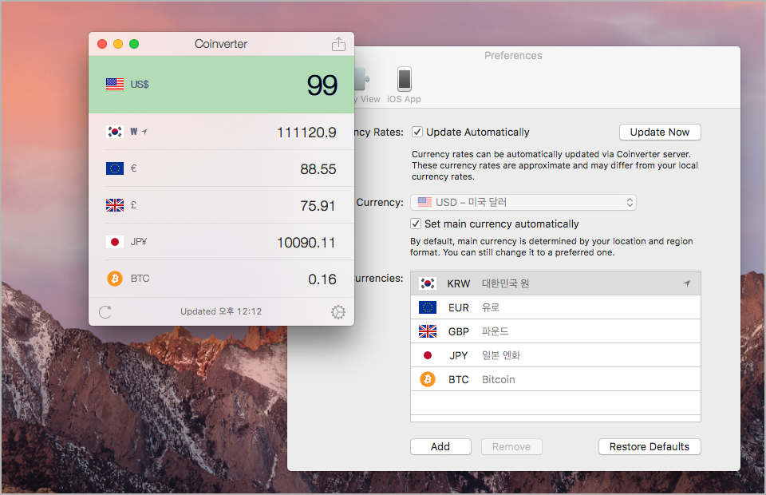766x495 pixels.
Task: Refresh rates with the circular arrow icon
Action: click(105, 311)
